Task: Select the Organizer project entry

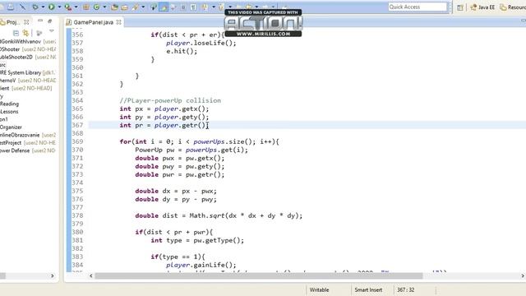Action: pos(11,127)
